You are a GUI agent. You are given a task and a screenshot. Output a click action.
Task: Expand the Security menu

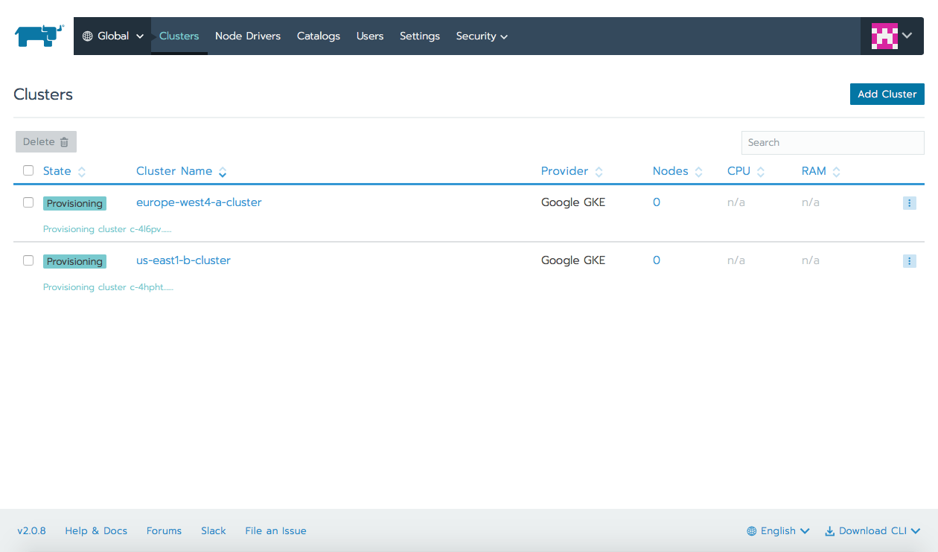coord(482,36)
